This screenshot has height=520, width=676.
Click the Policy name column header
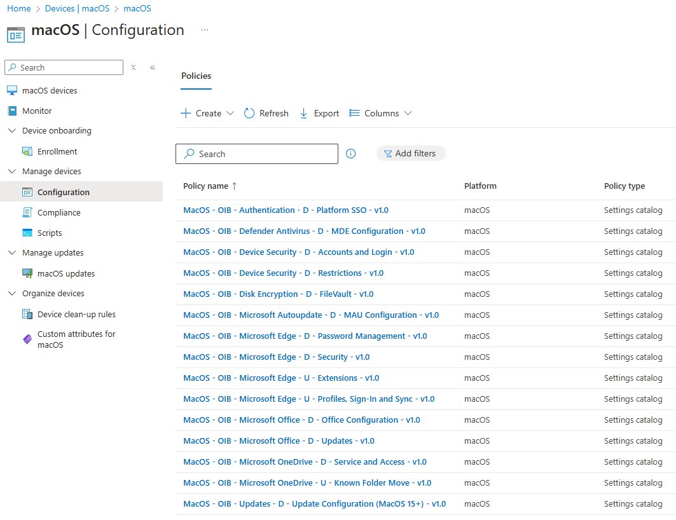[x=205, y=186]
